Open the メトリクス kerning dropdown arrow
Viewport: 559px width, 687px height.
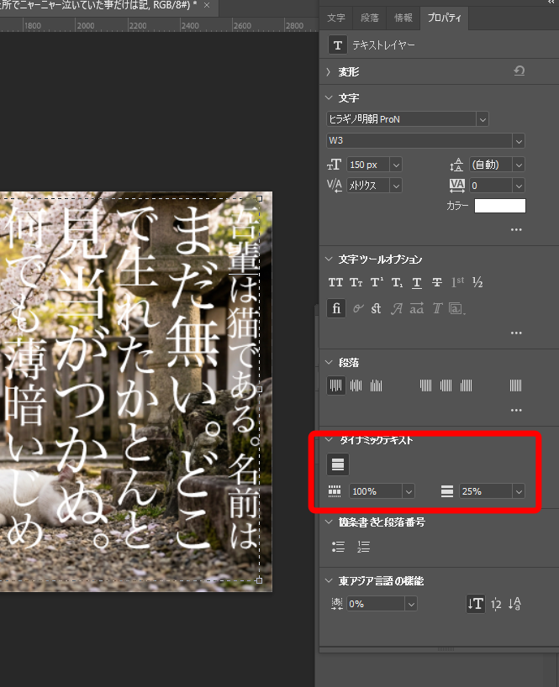[x=396, y=186]
